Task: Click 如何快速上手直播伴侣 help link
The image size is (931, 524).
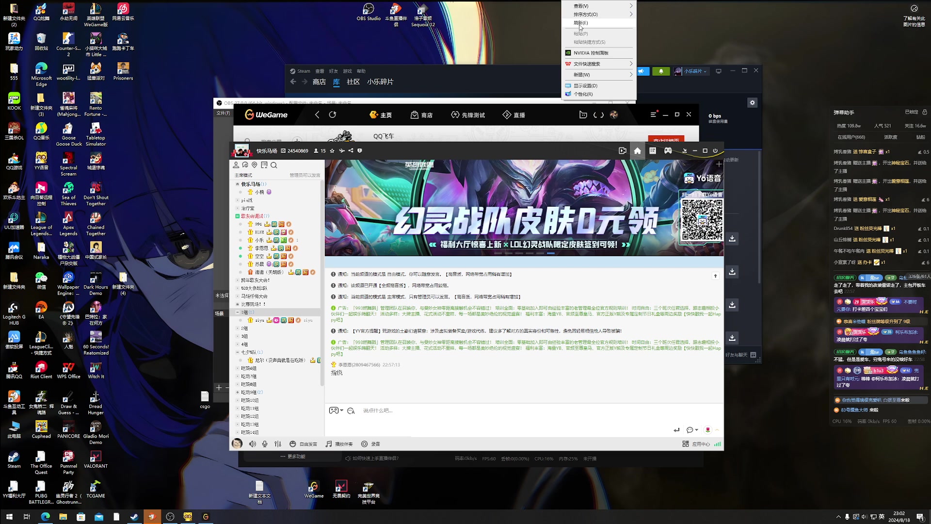Action: (372, 458)
